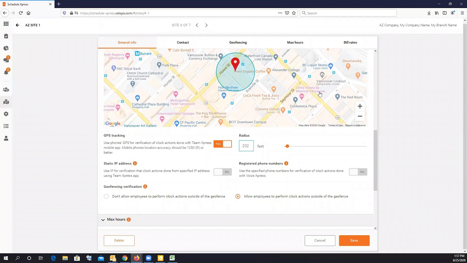
Task: Click the red location pin on map
Action: (x=235, y=64)
